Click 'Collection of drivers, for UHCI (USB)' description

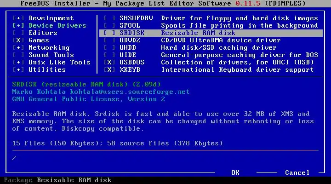coord(238,62)
